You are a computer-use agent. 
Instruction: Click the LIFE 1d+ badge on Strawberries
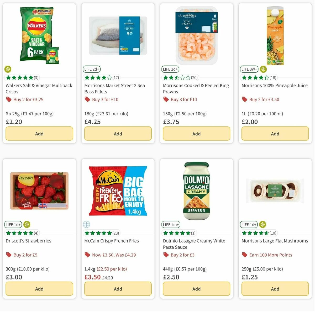coord(13,224)
